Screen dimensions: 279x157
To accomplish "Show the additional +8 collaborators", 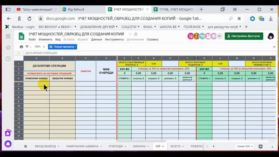I will pos(219,36).
